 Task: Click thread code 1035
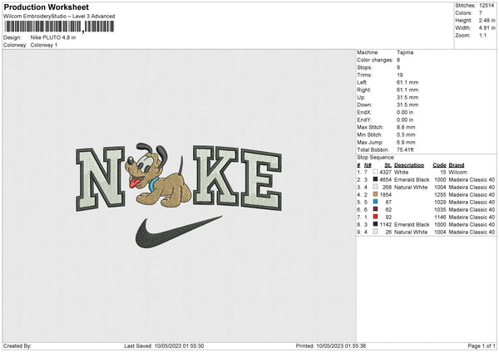point(440,210)
